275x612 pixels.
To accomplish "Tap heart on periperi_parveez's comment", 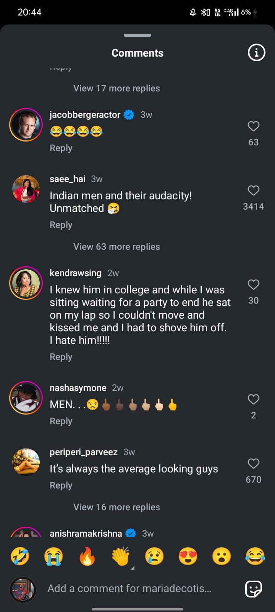I will click(253, 464).
